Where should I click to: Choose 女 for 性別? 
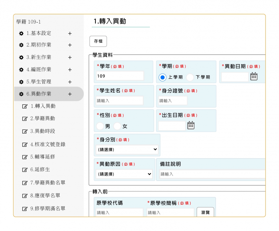coord(117,126)
